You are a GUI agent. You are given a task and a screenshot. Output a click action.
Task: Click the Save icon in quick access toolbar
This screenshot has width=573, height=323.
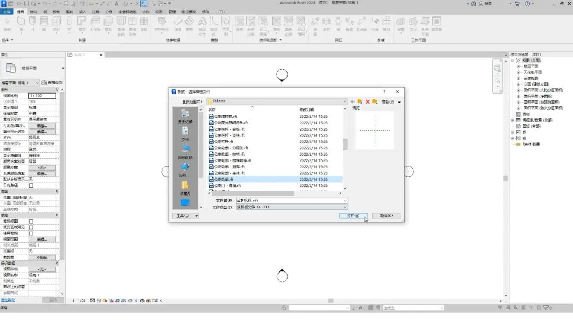[27, 4]
